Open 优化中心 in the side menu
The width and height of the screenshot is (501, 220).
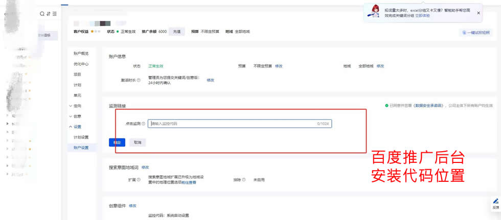click(81, 64)
